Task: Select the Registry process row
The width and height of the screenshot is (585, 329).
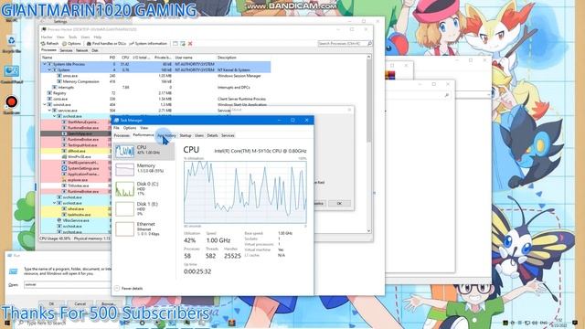Action: tap(155, 93)
